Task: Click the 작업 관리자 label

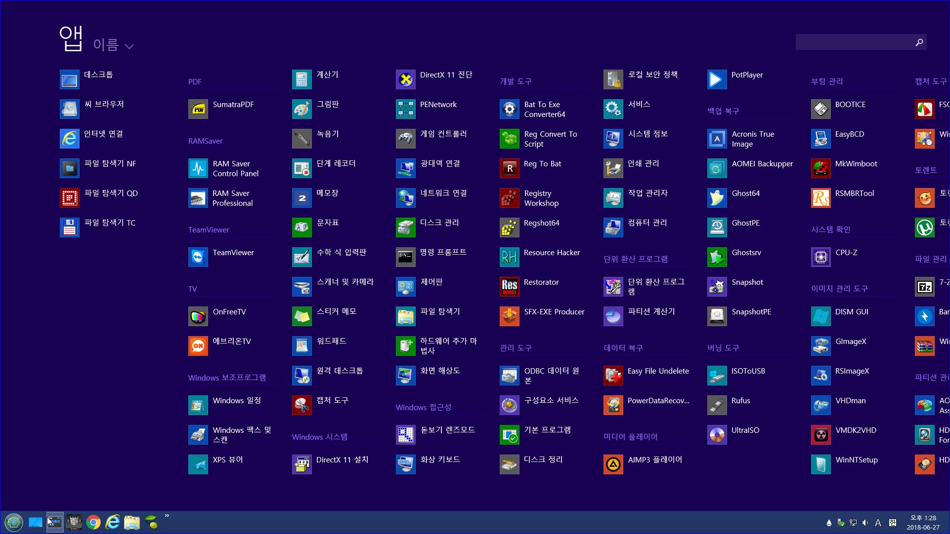Action: tap(648, 193)
